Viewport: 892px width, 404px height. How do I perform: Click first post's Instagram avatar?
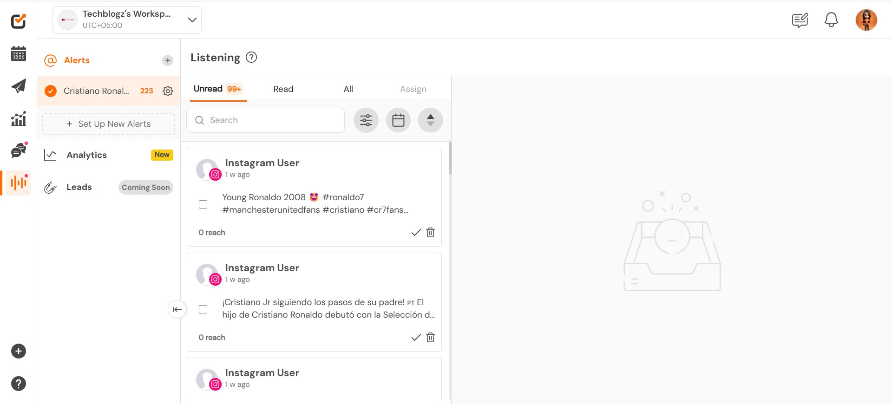(208, 169)
